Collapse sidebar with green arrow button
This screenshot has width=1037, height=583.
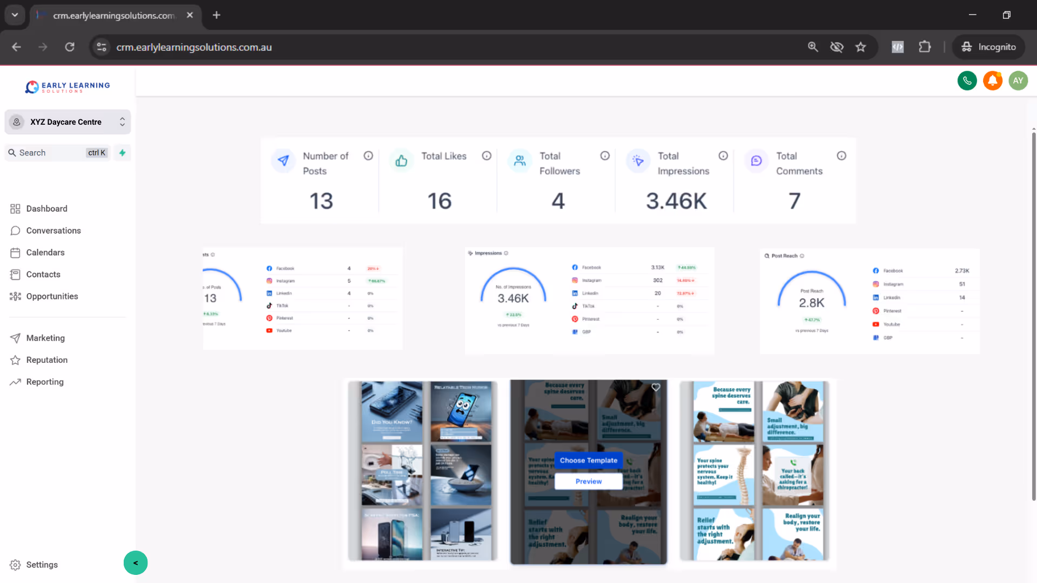[136, 563]
